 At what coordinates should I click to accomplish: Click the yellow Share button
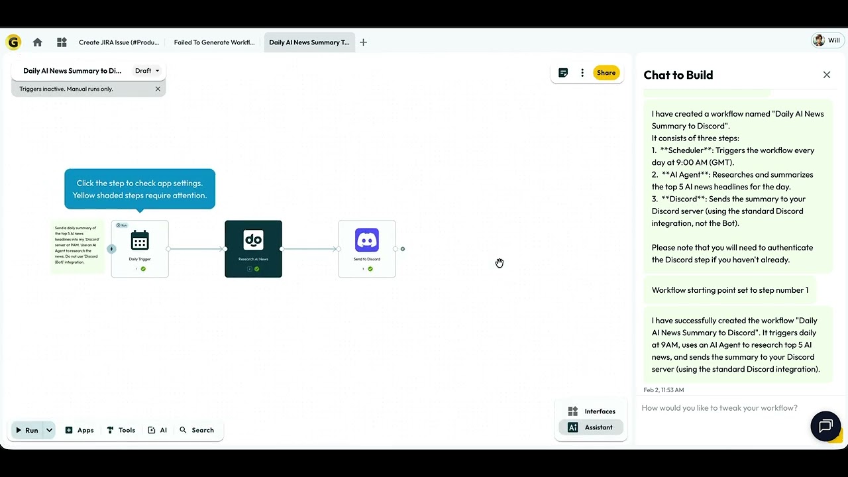pos(606,73)
